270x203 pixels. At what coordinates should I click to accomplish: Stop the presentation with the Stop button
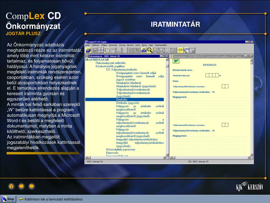pos(8,199)
